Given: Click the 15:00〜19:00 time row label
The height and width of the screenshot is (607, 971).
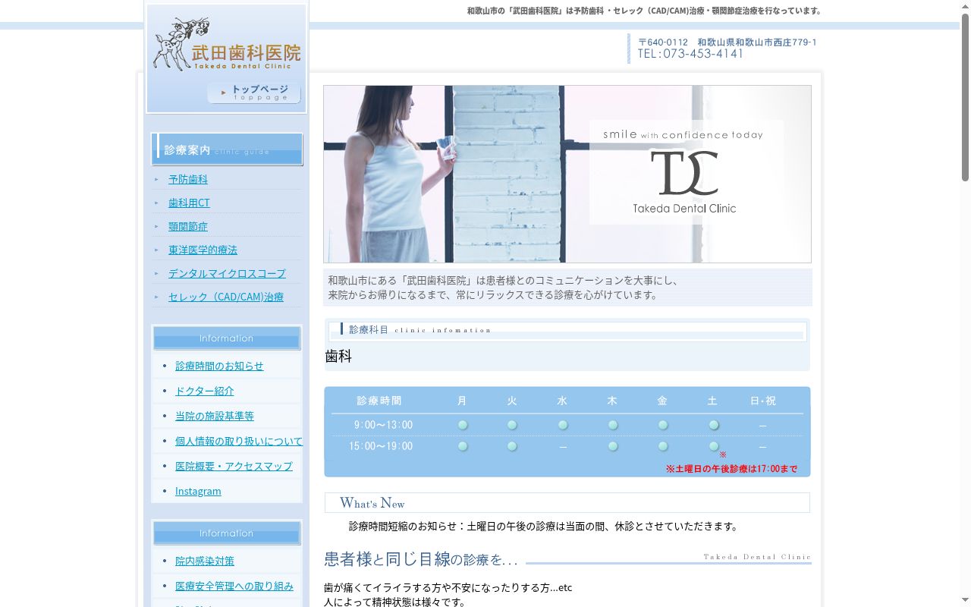Looking at the screenshot, I should pos(381,446).
